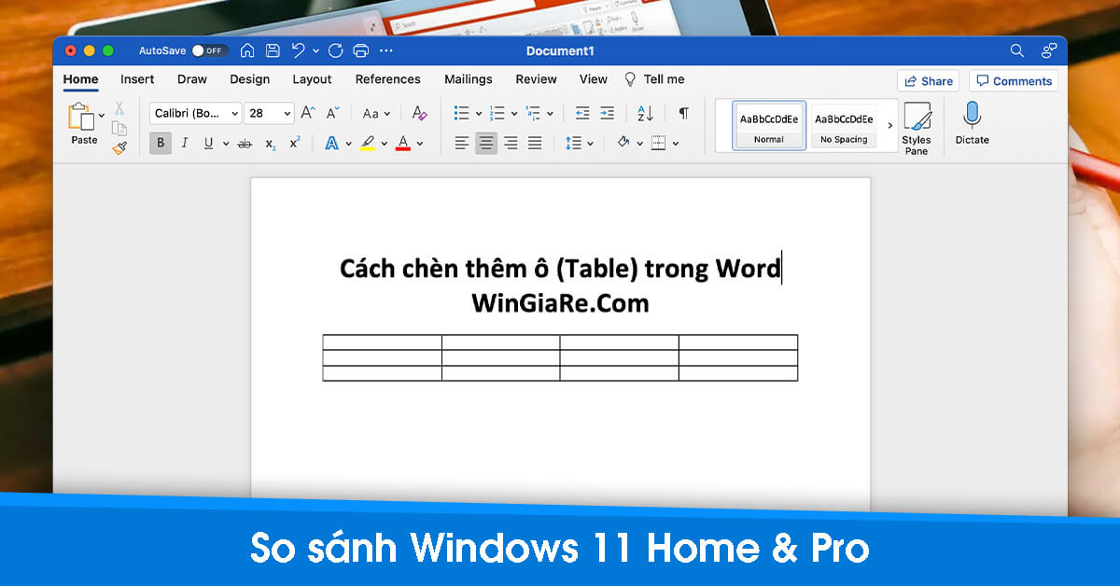Select the Format Painter brush
Image resolution: width=1120 pixels, height=586 pixels.
pos(119,147)
